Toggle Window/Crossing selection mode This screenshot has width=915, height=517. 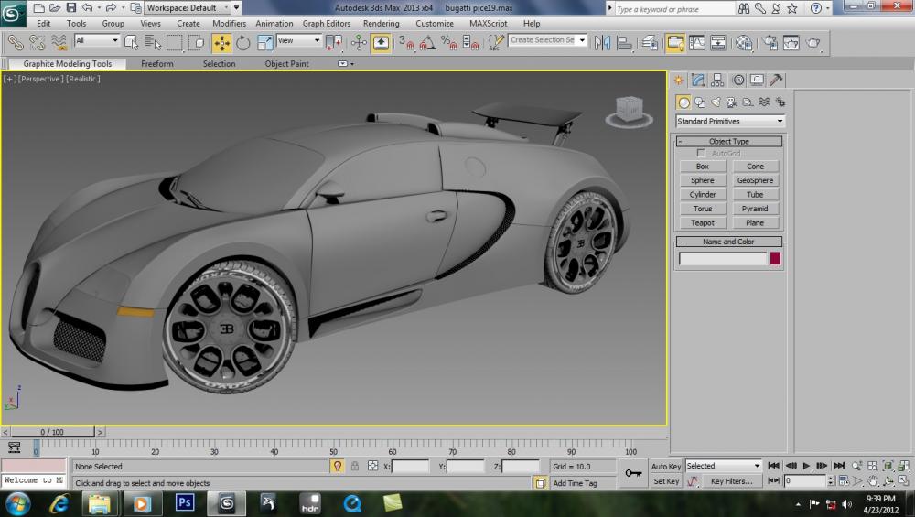click(x=197, y=43)
